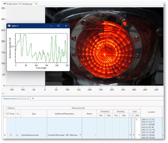Click the Derating group header
The width and height of the screenshot is (168, 143).
click(121, 111)
